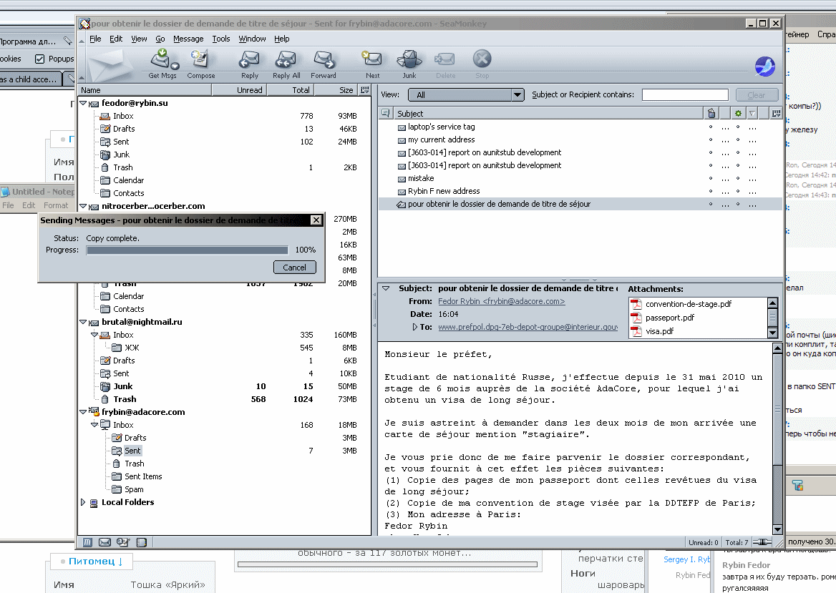
Task: Open the Tools menu
Action: click(x=220, y=39)
